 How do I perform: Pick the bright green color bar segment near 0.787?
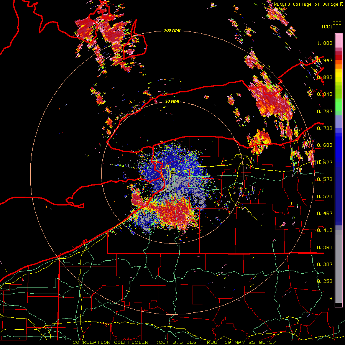338,105
